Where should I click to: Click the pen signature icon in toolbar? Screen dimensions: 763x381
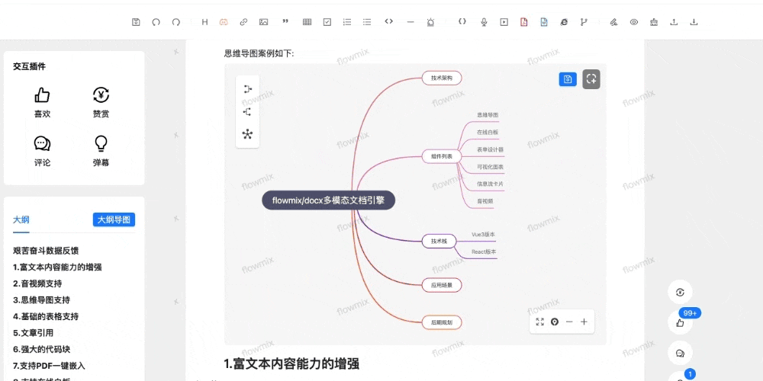point(613,22)
